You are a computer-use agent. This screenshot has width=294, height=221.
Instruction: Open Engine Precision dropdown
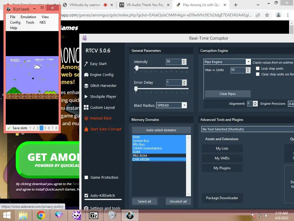(x=291, y=104)
